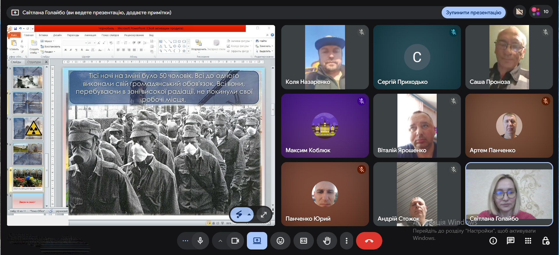Viewport: 559px width, 255px height.
Task: Click the Зупинити презентацію button
Action: tap(473, 13)
